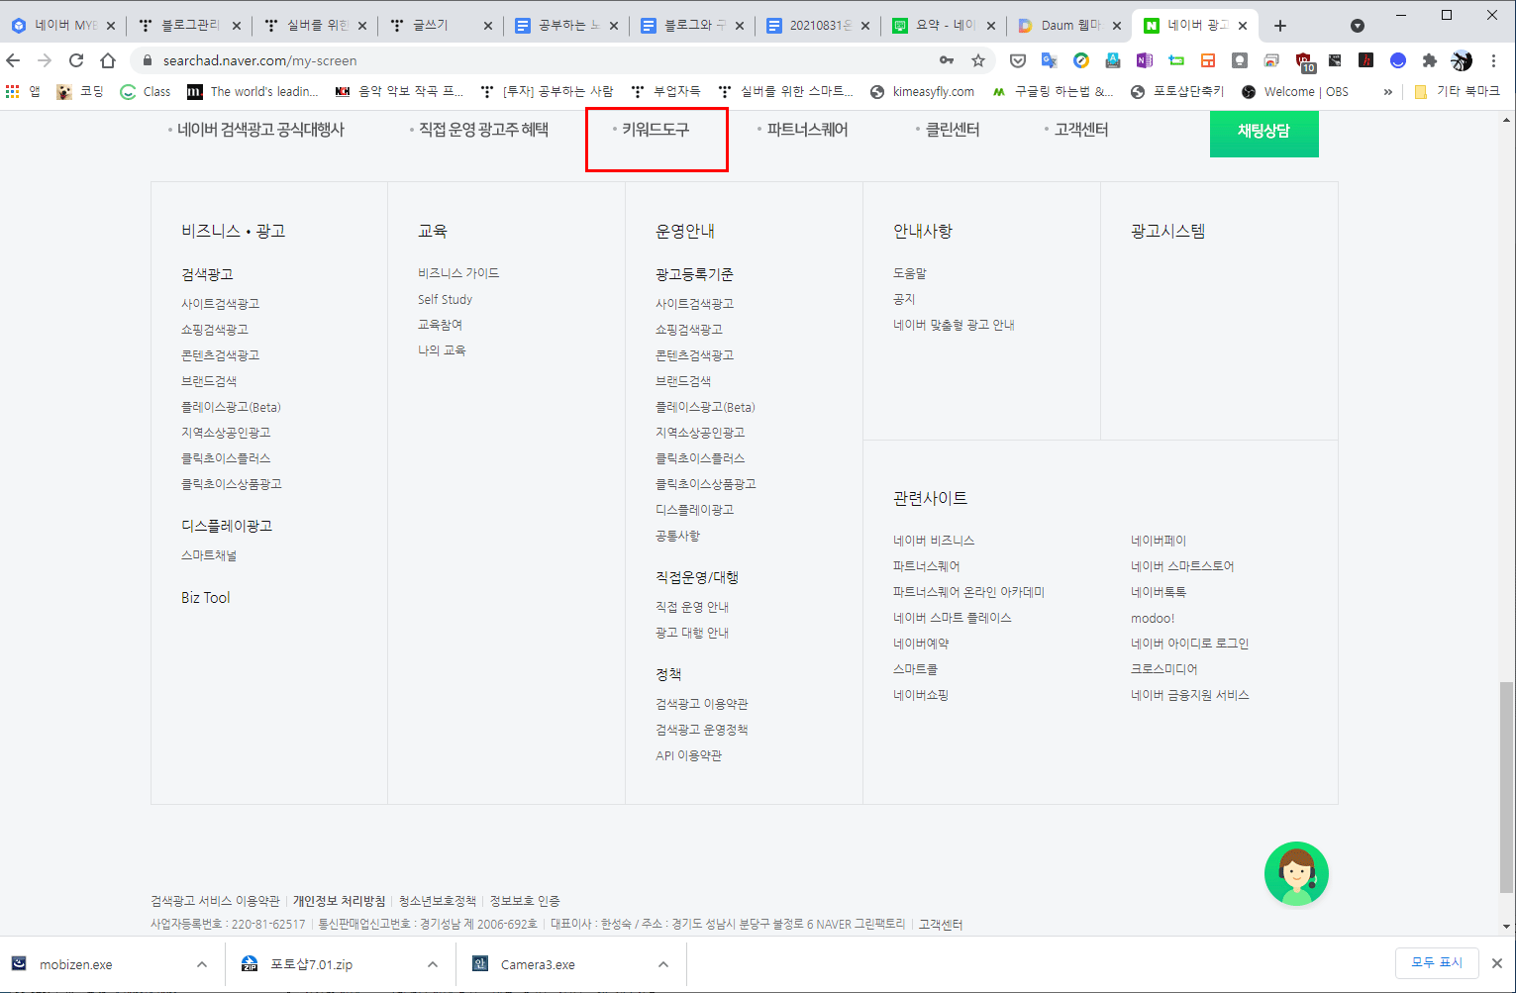This screenshot has height=993, width=1516.
Task: Open the 네이버 스마트스토어 link
Action: tap(1182, 566)
